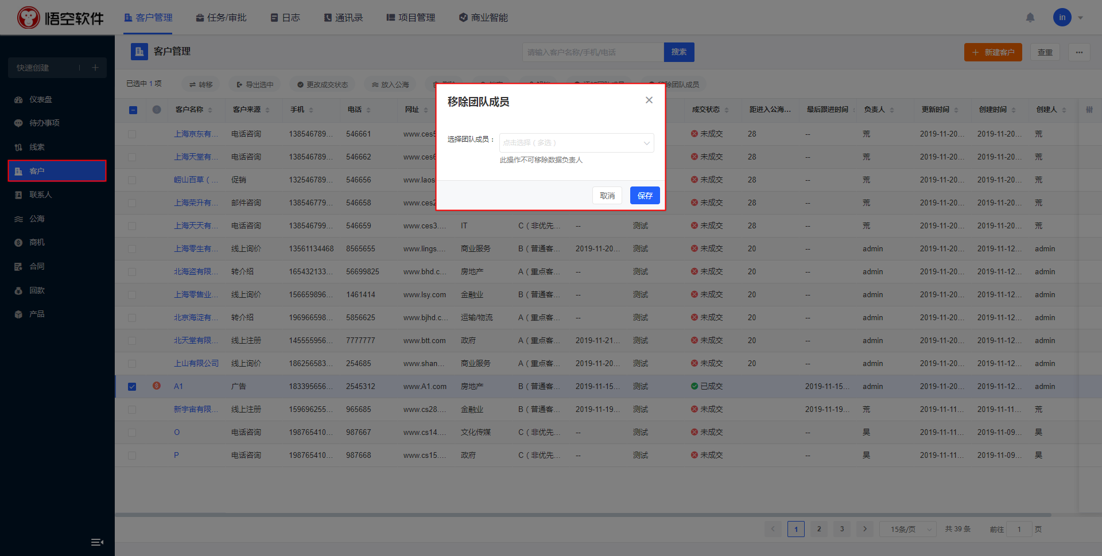Toggle the select-all checkbox in table header
This screenshot has height=556, width=1102.
tap(133, 110)
